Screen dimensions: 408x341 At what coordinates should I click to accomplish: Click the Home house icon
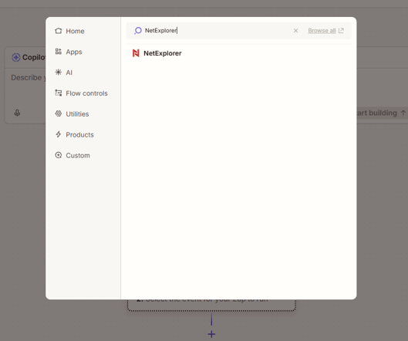tap(59, 31)
